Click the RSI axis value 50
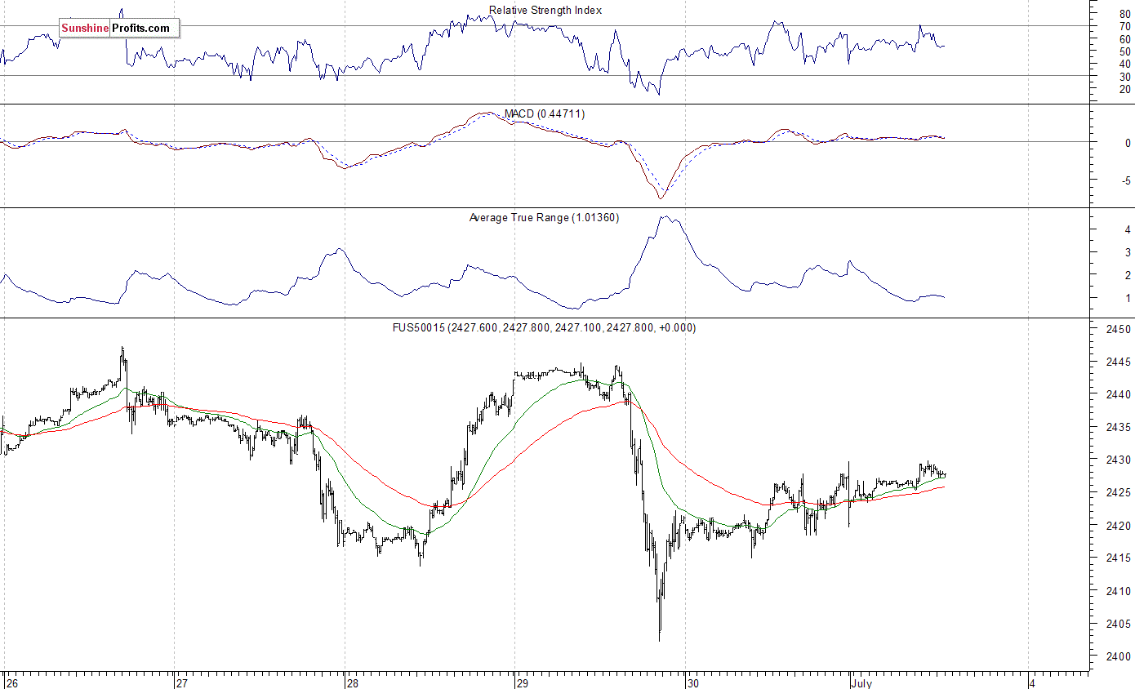1135x689 pixels. (1125, 51)
